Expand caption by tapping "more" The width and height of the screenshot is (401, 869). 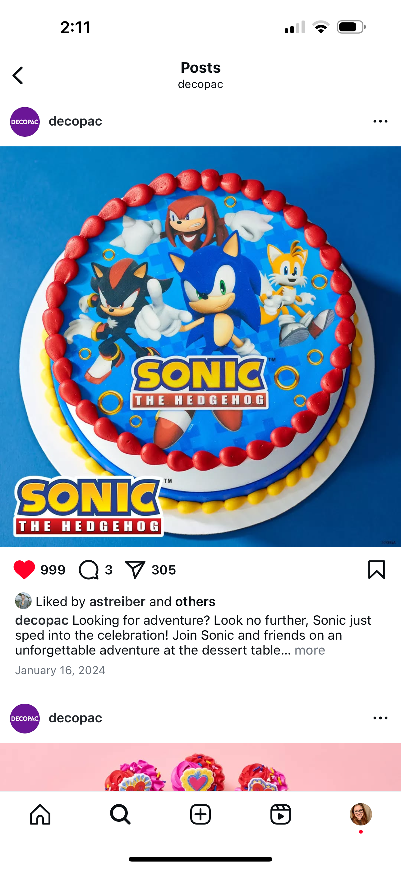click(310, 650)
